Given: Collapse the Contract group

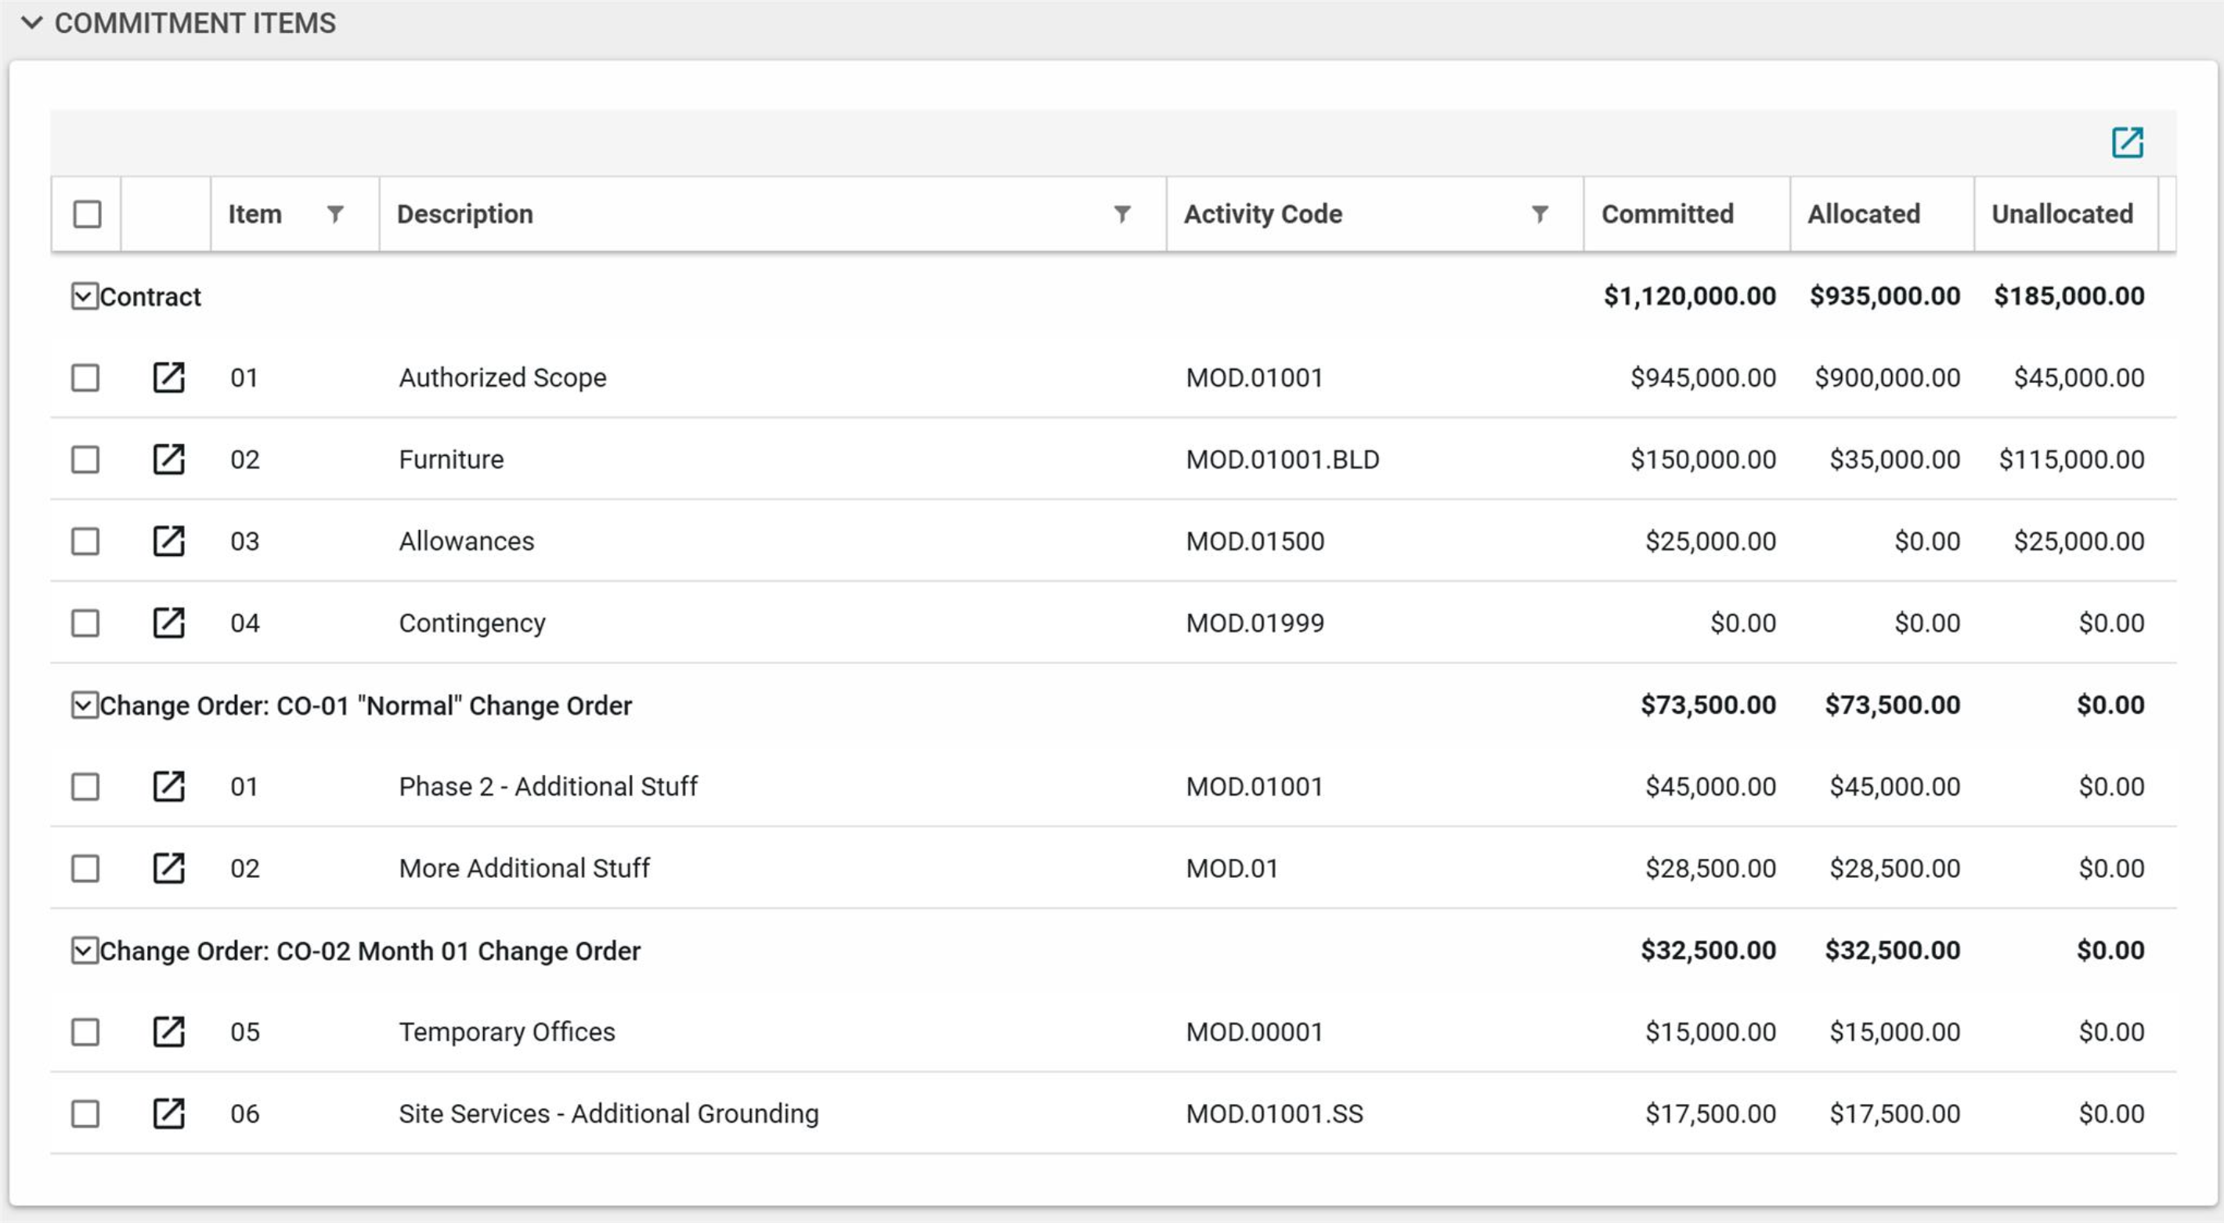Looking at the screenshot, I should (x=84, y=296).
